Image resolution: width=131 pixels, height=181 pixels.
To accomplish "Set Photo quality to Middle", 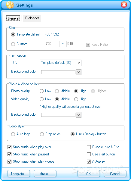I will pos(57,91).
